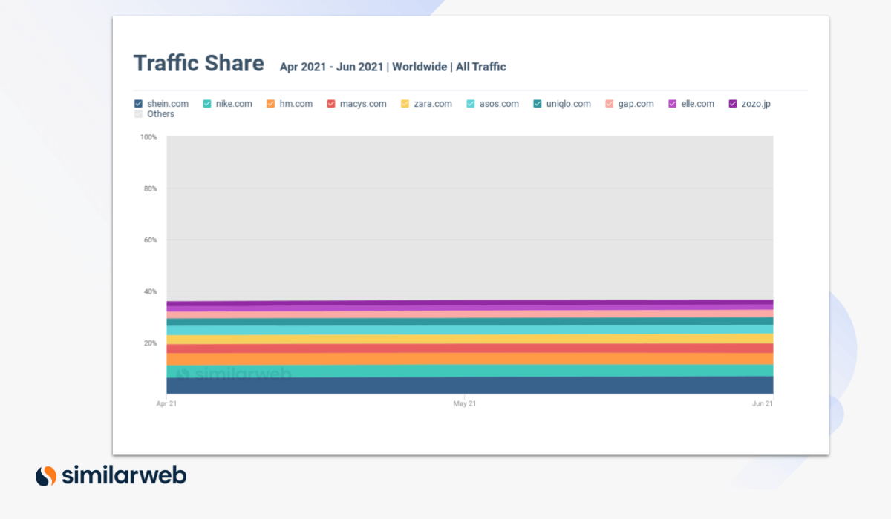Toggle the hm.com legend checkbox
The image size is (891, 519).
271,104
